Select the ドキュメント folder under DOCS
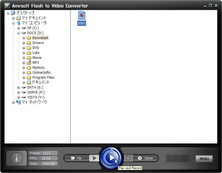 [x=41, y=82]
